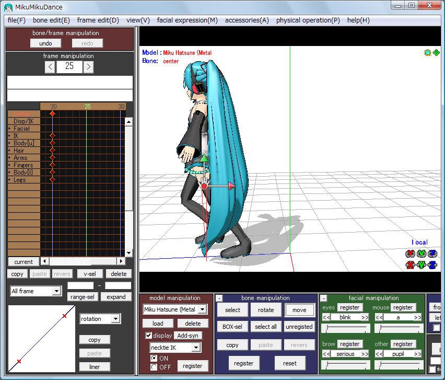Click the view pan cross-arrows icon
Image resolution: width=445 pixels, height=380 pixels.
pyautogui.click(x=436, y=53)
